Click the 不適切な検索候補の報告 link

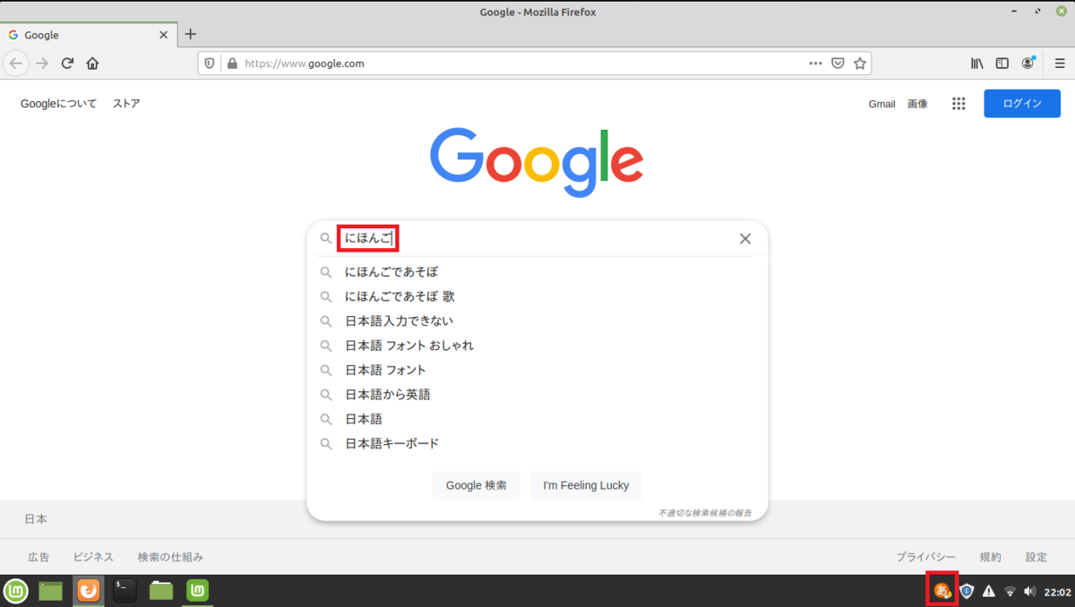(x=705, y=513)
